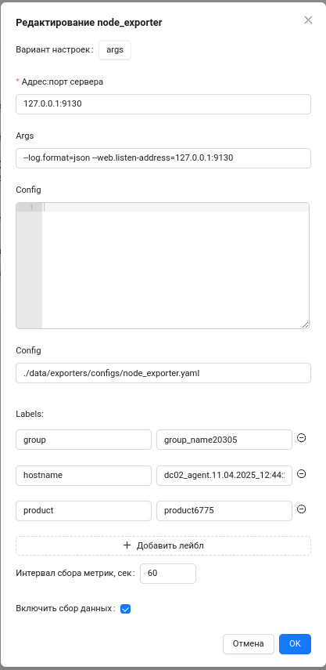Click the product6775 value field
The image size is (326, 670).
224,511
